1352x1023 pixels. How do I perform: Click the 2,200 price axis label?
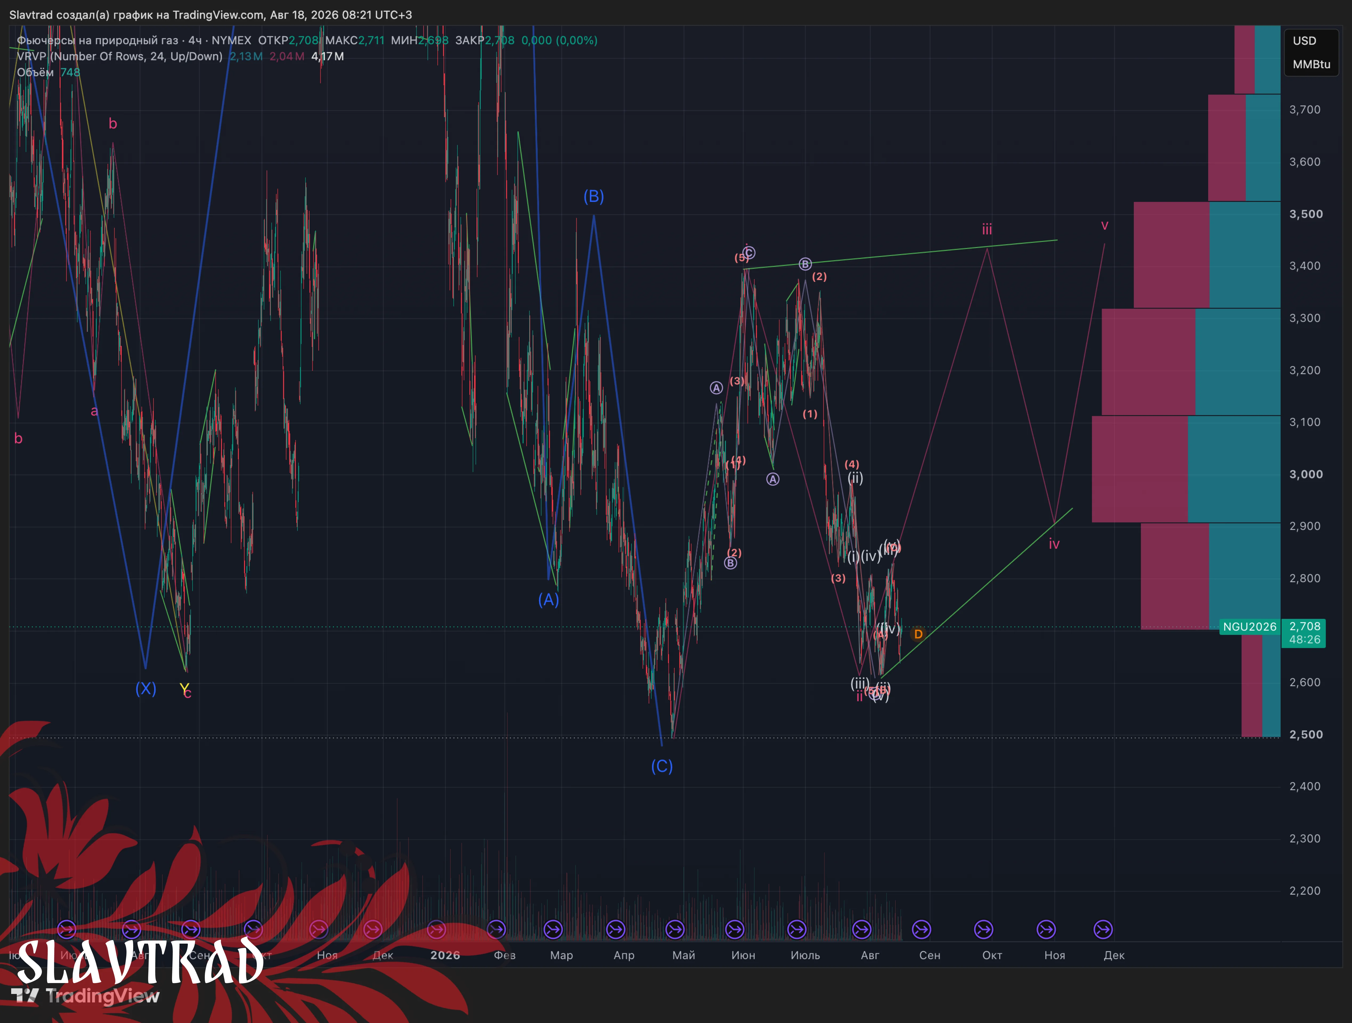1305,891
